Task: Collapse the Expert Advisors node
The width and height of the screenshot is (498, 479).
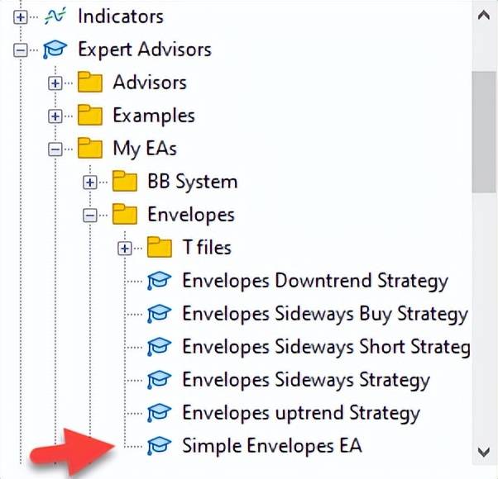Action: (21, 50)
